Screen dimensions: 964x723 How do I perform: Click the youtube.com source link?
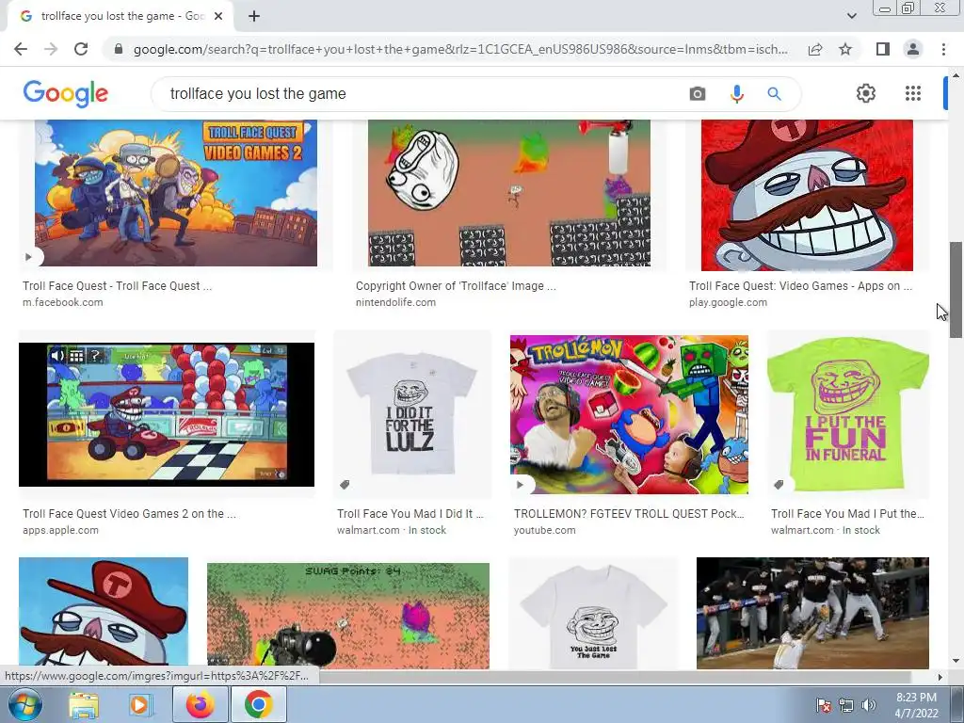(x=545, y=530)
